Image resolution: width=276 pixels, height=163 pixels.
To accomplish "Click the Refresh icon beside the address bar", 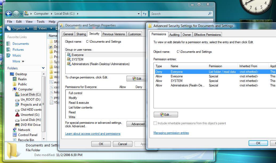I will pyautogui.click(x=144, y=14).
